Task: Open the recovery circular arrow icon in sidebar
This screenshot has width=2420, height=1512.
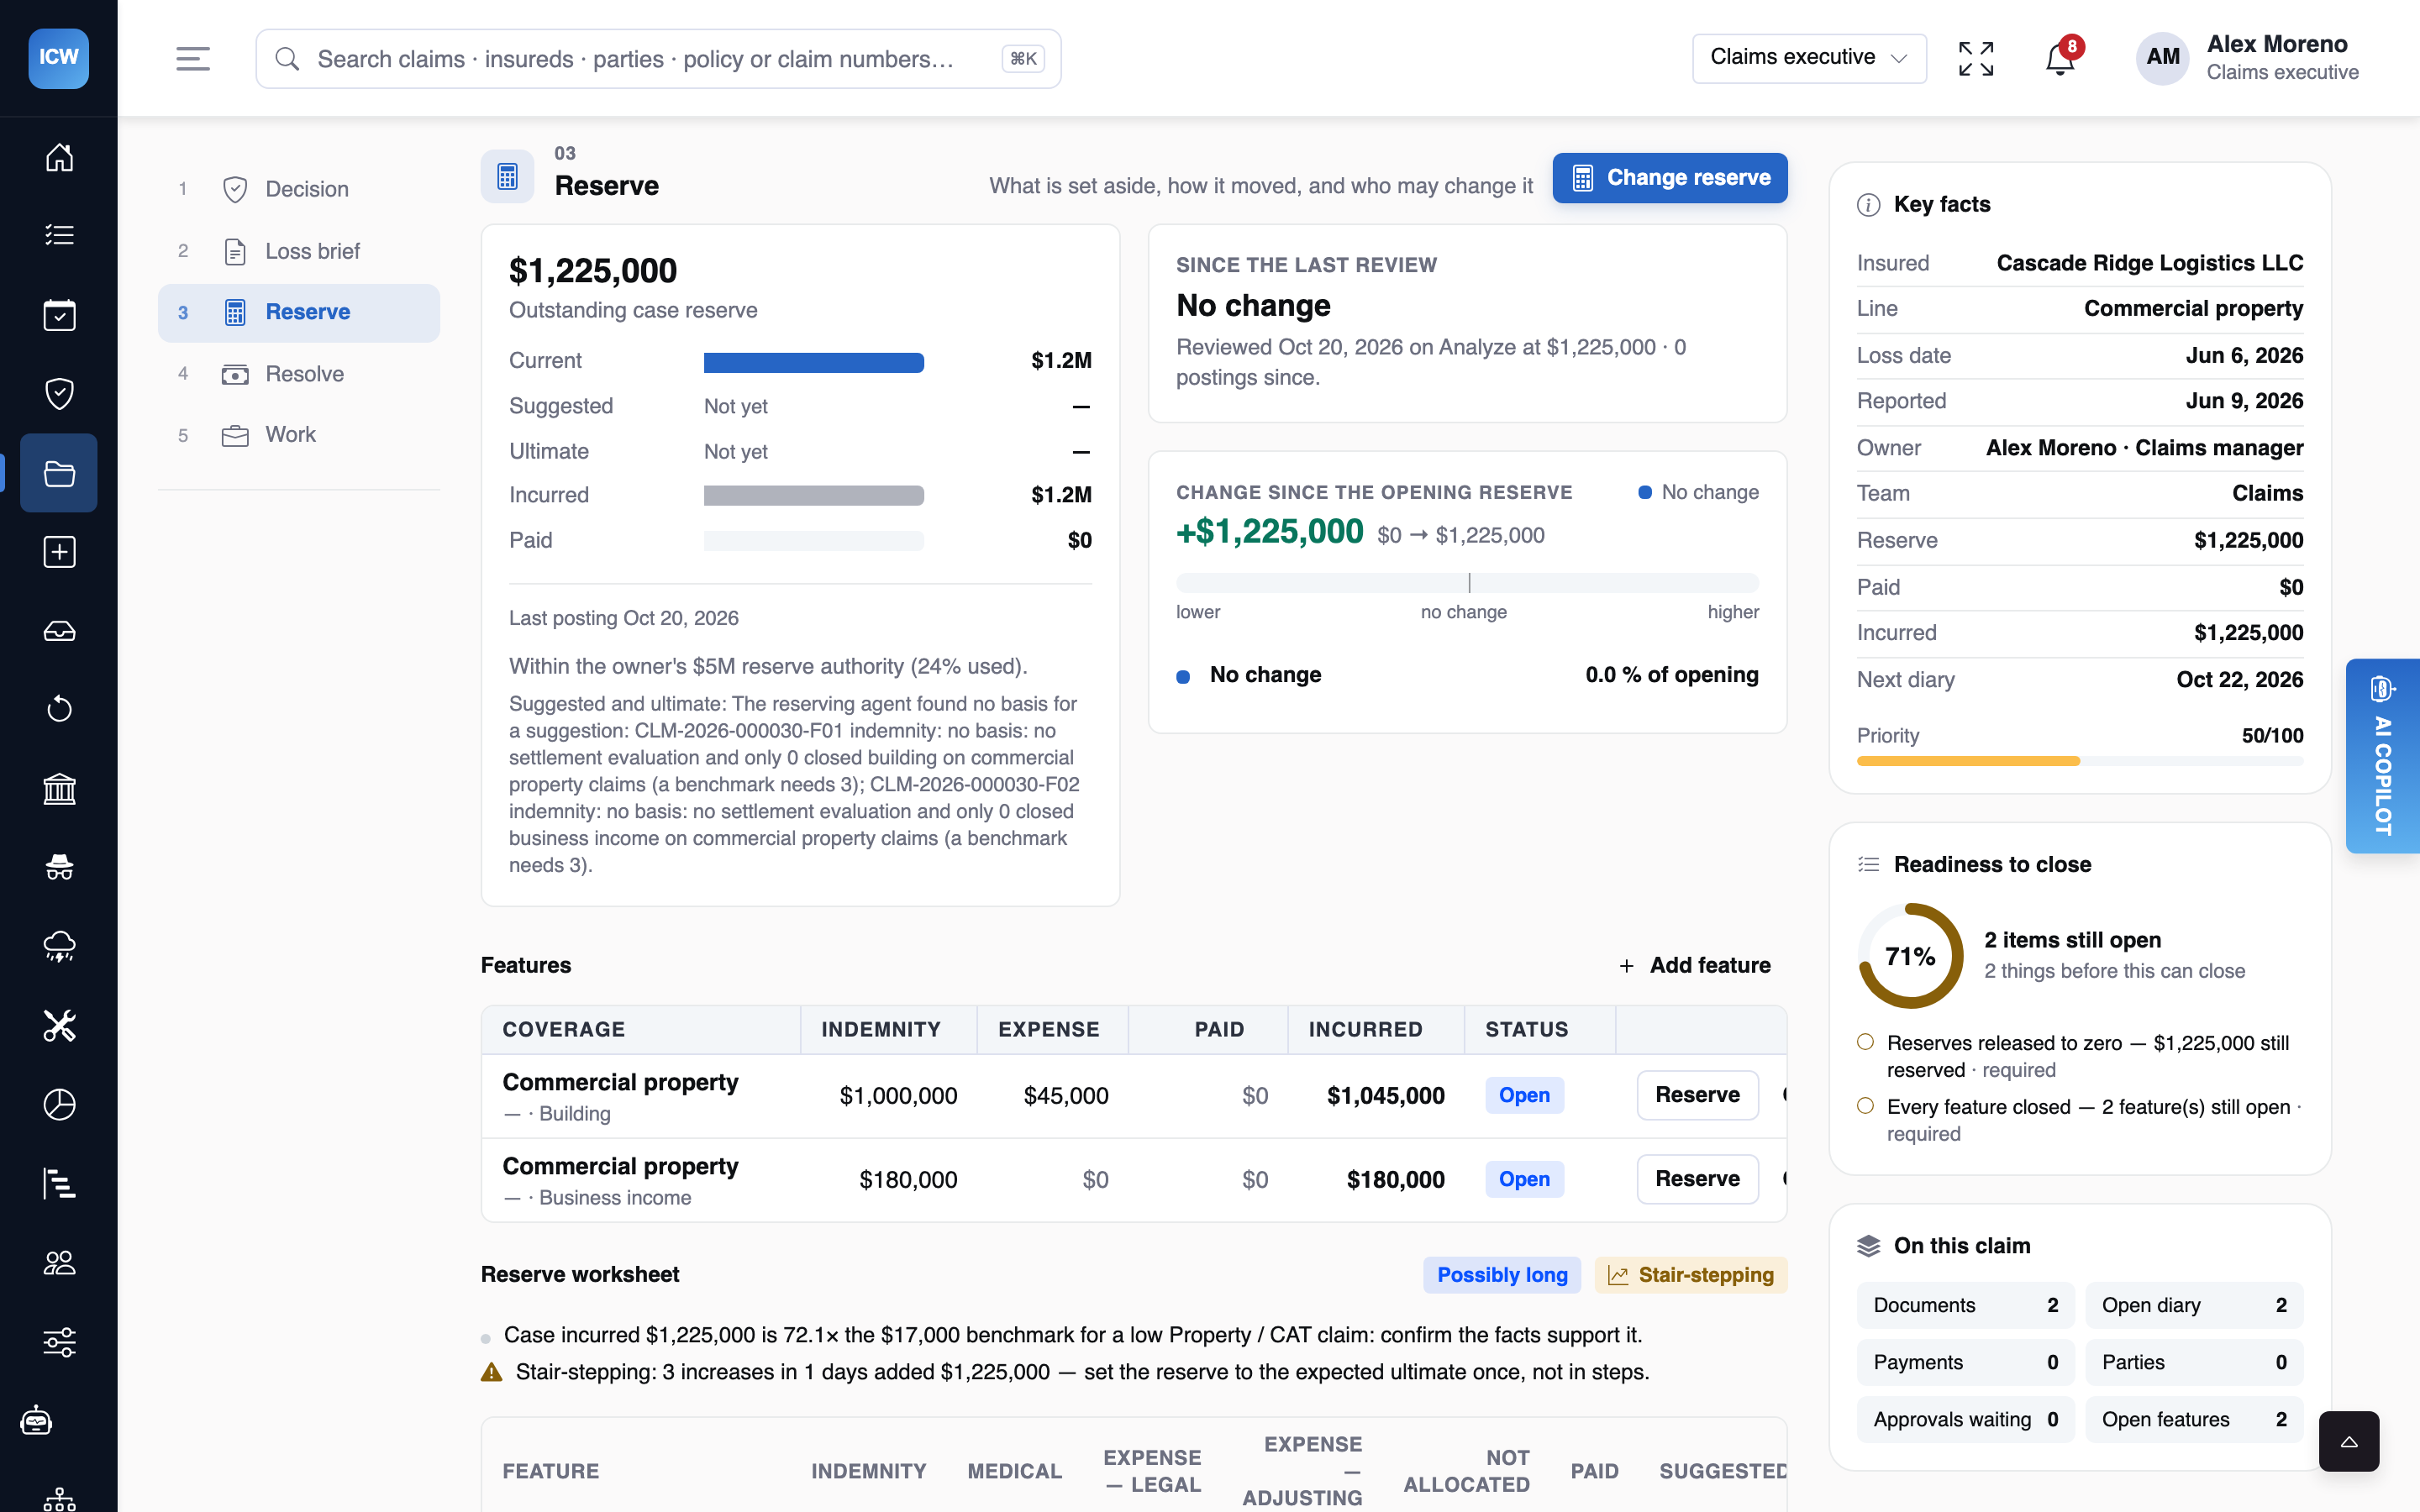Action: point(59,709)
